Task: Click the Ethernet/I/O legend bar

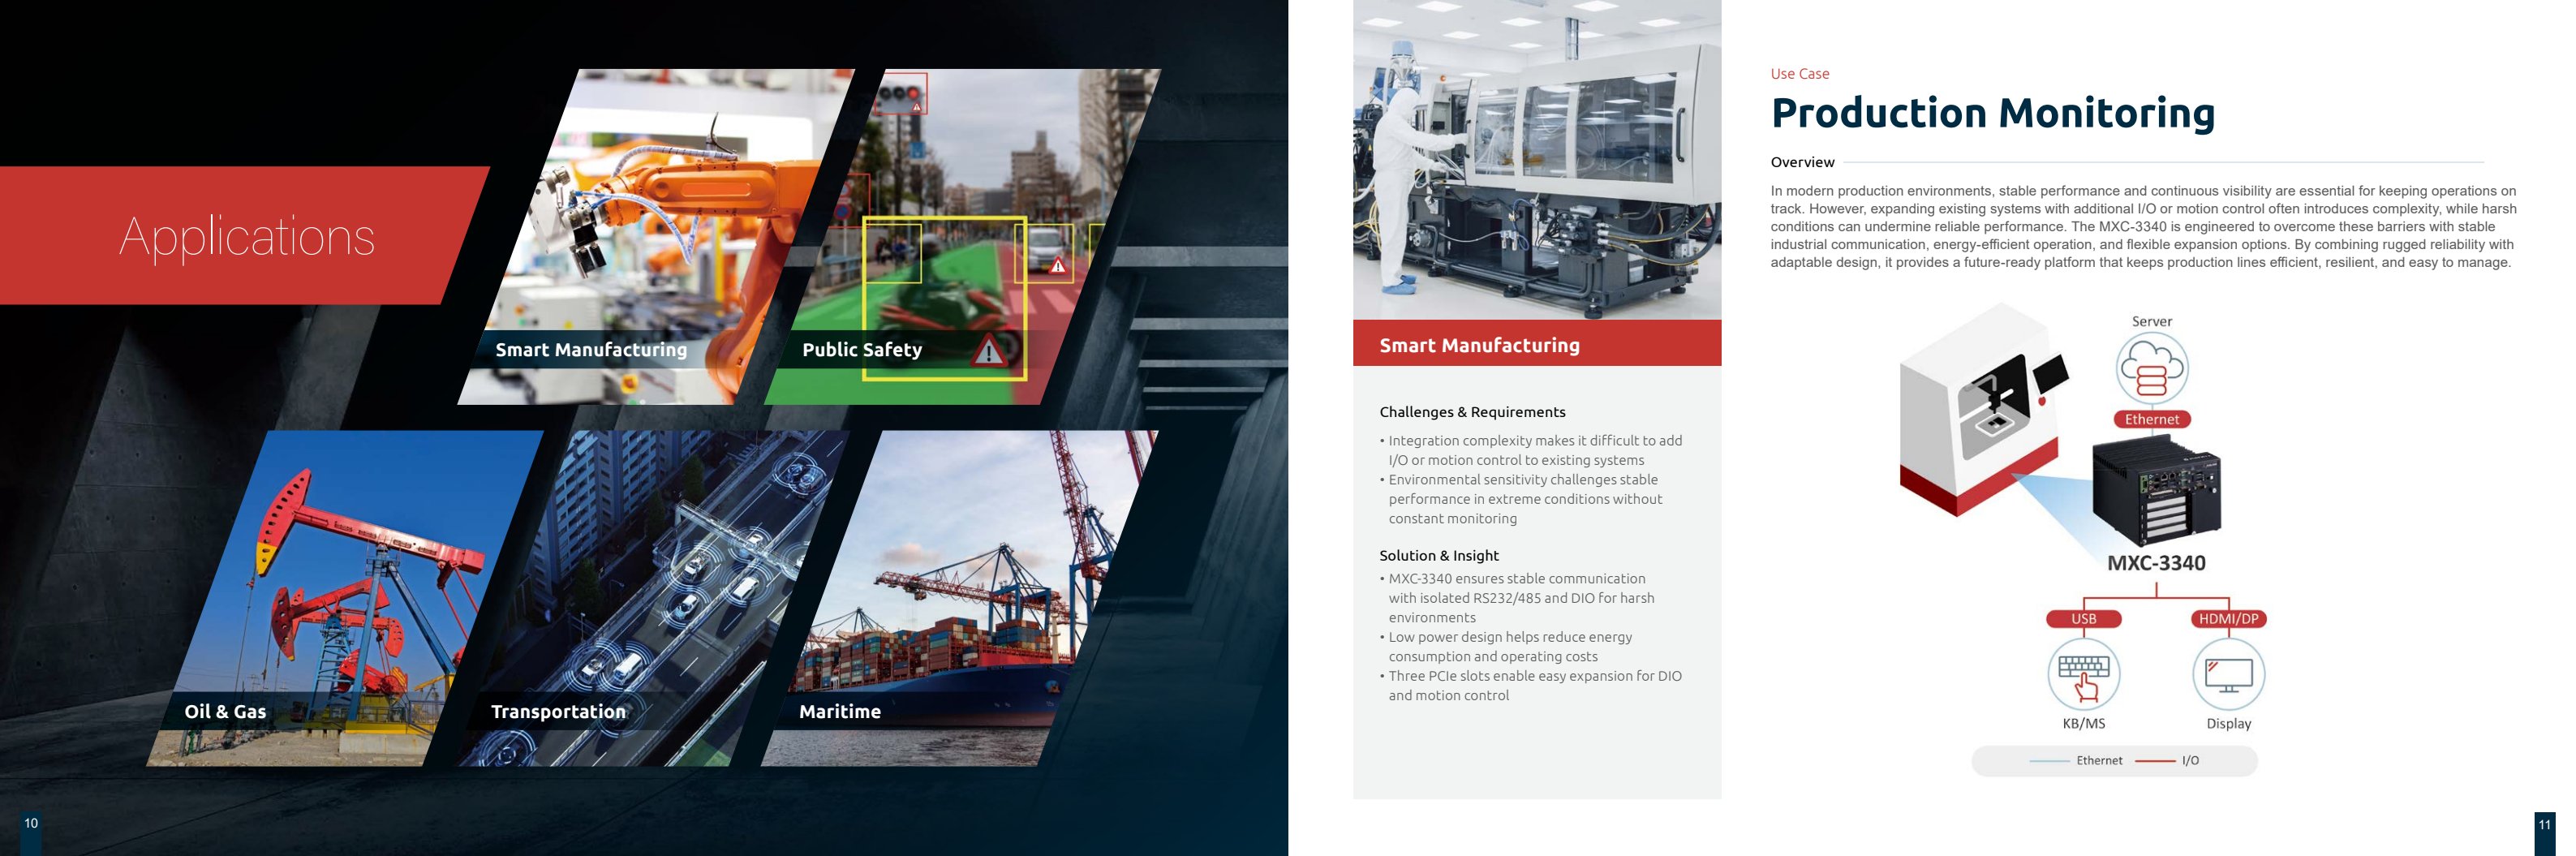Action: point(2114,761)
